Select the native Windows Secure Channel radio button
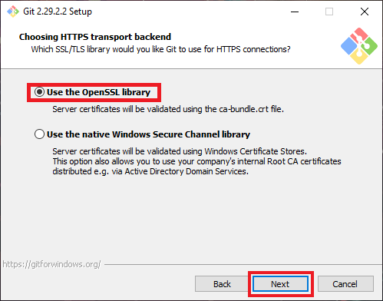 (39, 134)
